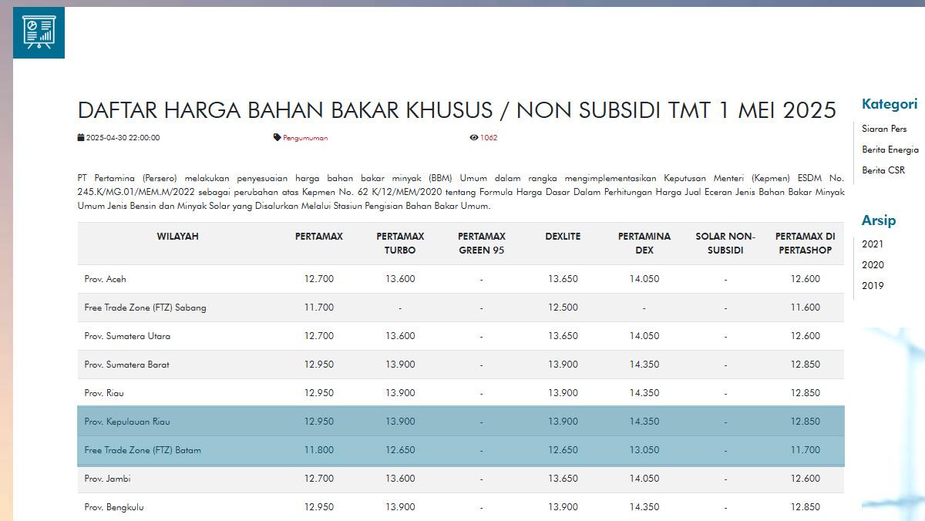Open the 2019 archive

(x=873, y=285)
